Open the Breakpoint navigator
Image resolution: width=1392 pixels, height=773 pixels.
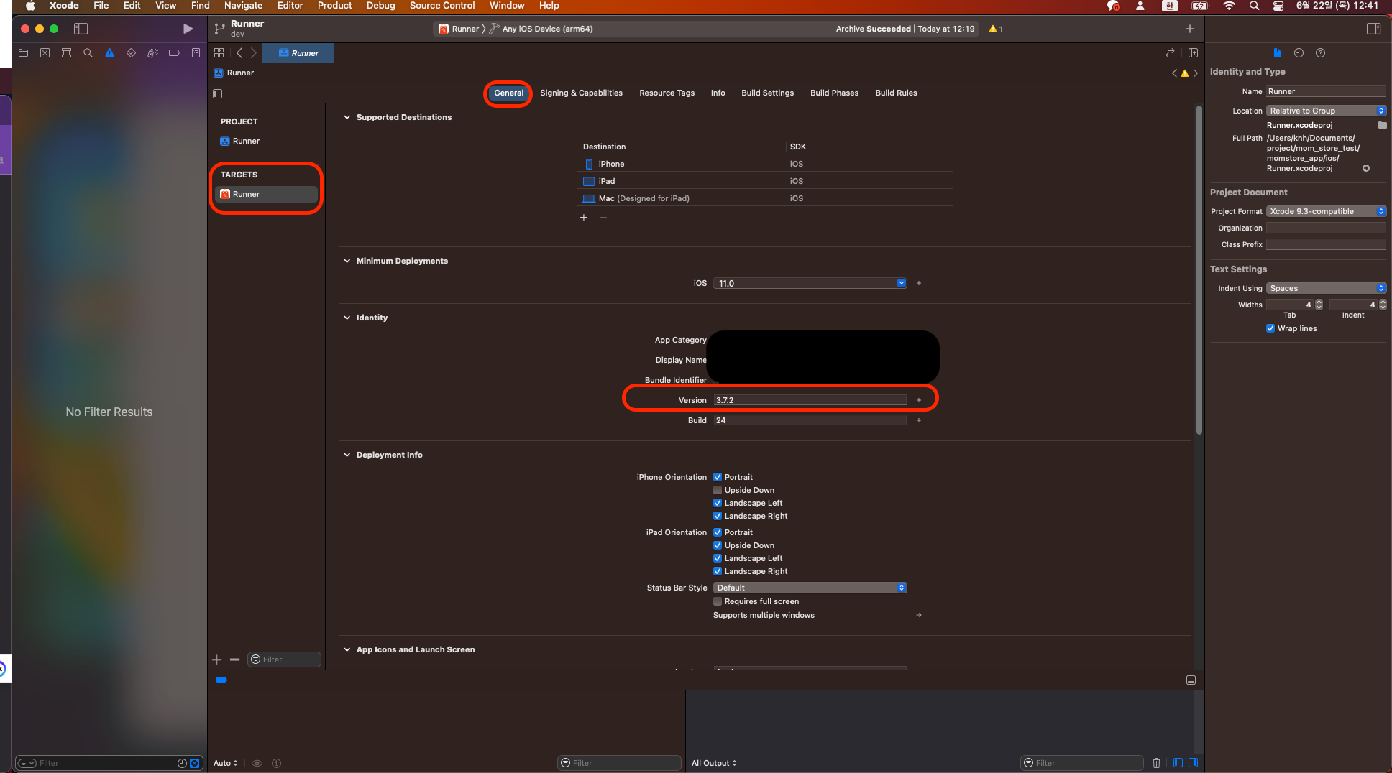(174, 52)
